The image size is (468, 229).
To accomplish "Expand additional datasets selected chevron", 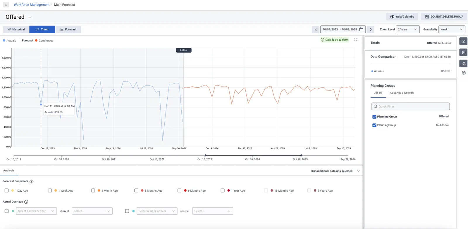I will (x=358, y=171).
